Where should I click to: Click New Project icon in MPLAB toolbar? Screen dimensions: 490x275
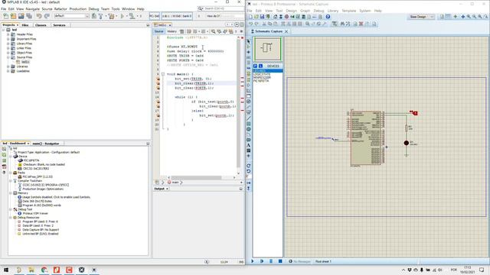click(x=14, y=16)
